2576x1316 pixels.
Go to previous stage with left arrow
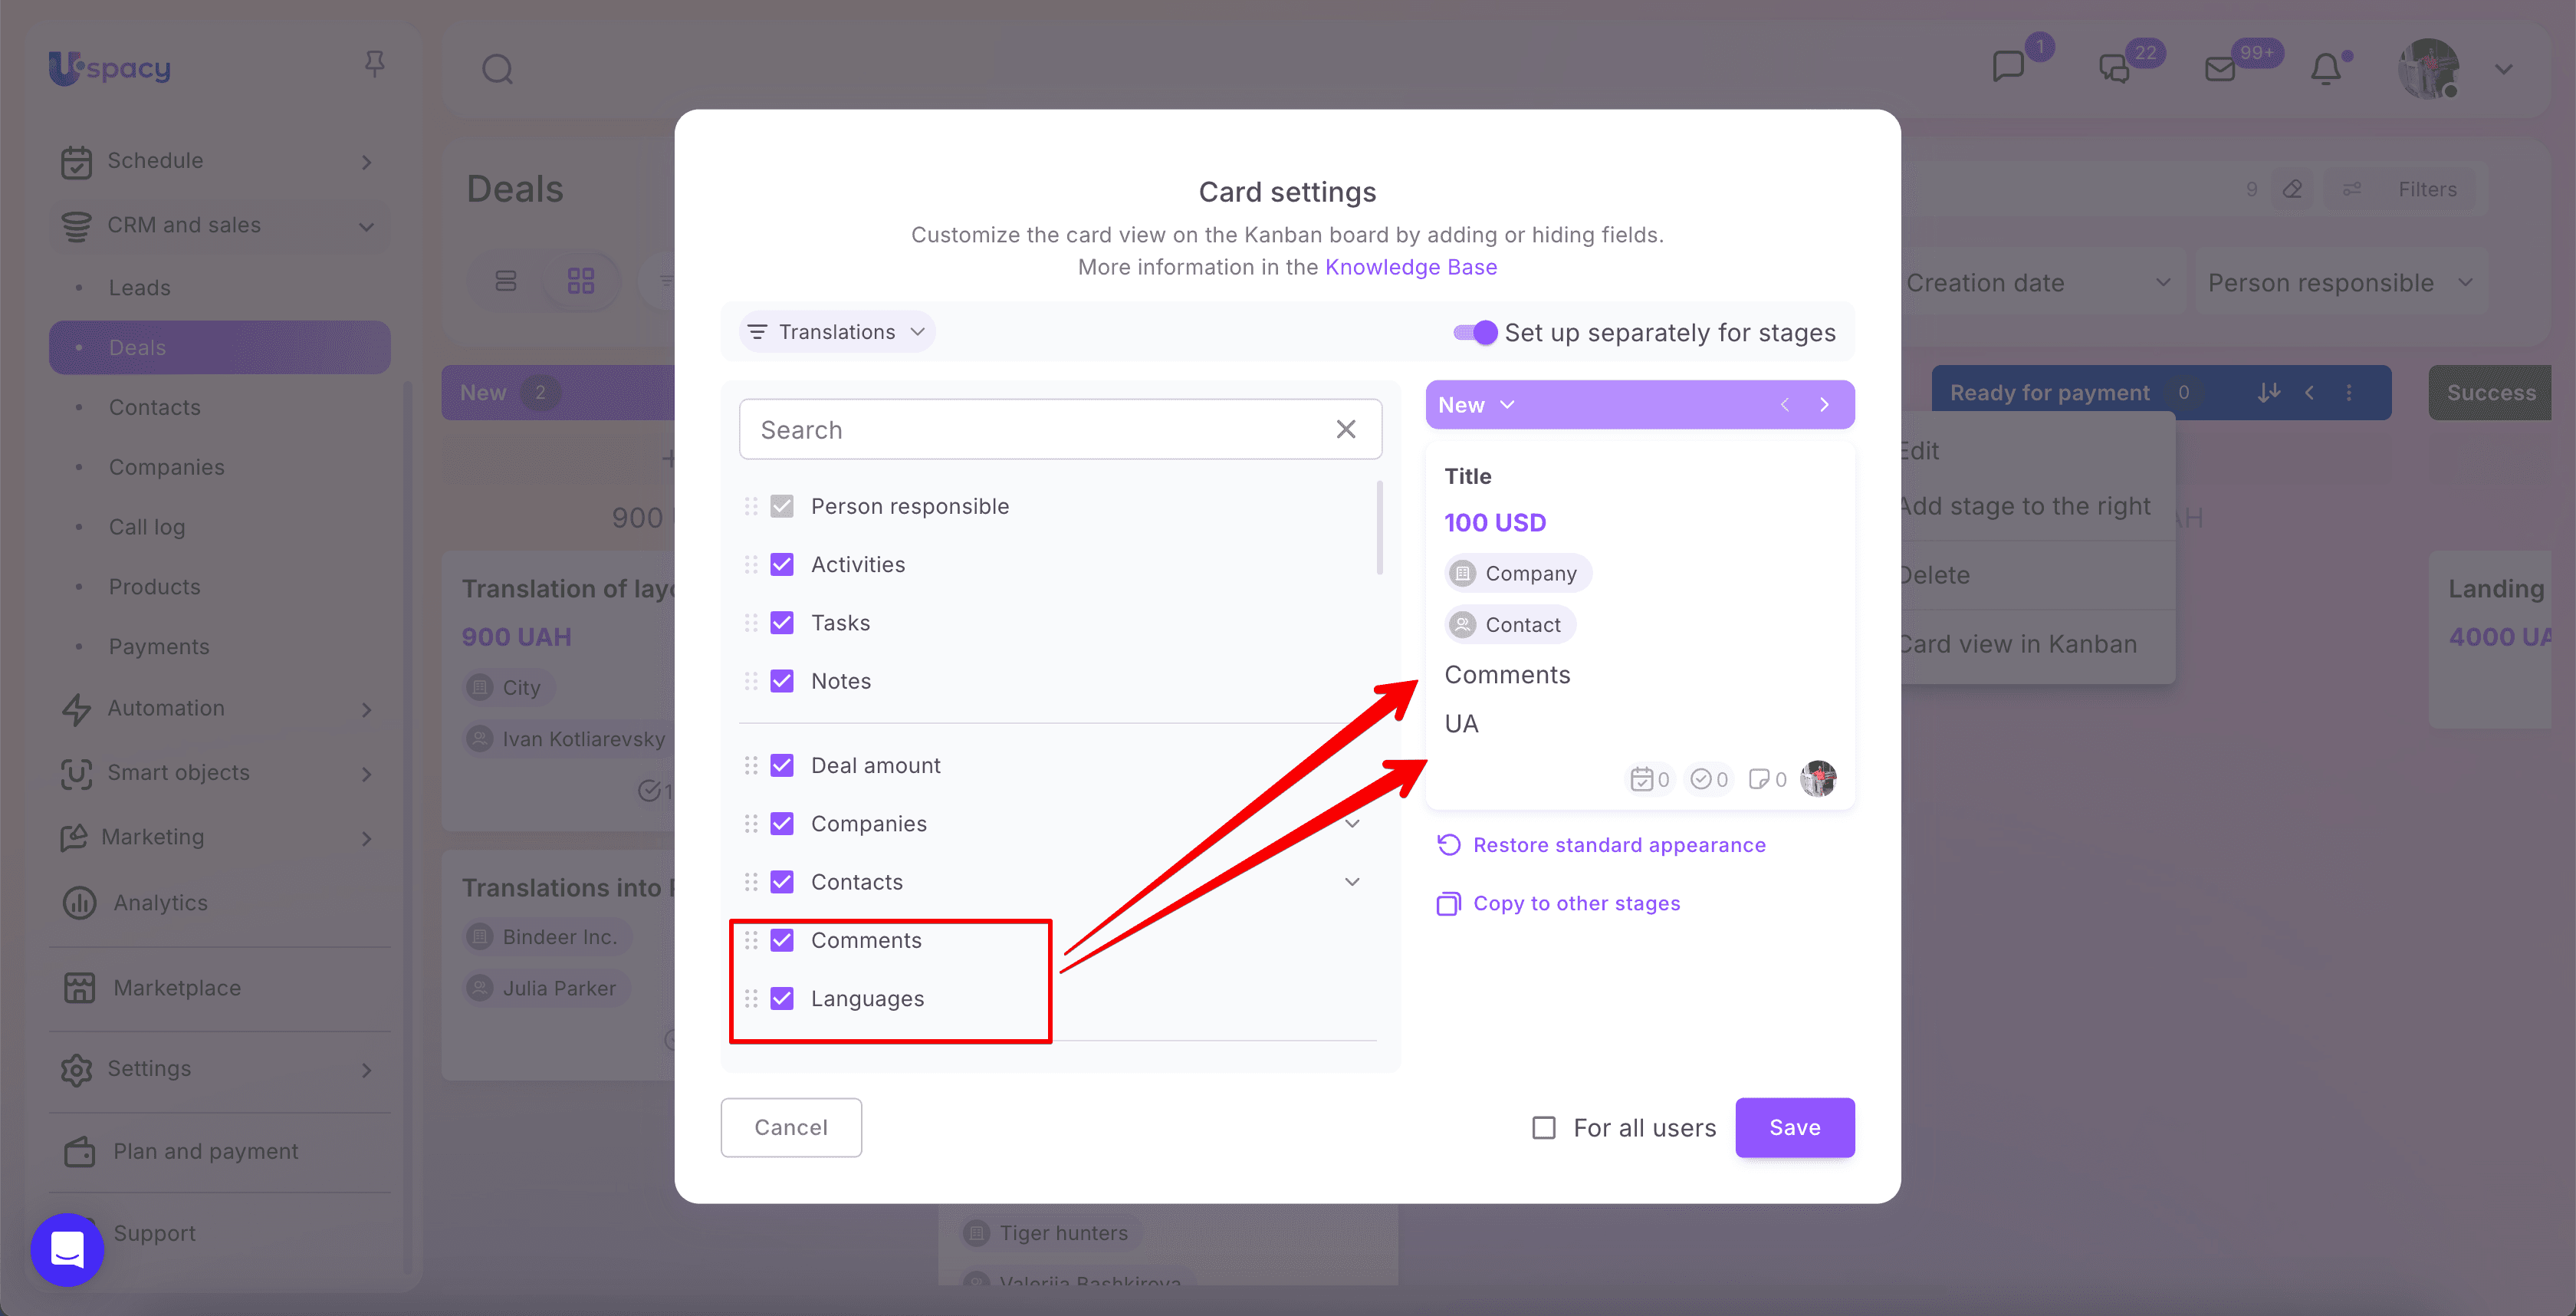pos(1785,405)
